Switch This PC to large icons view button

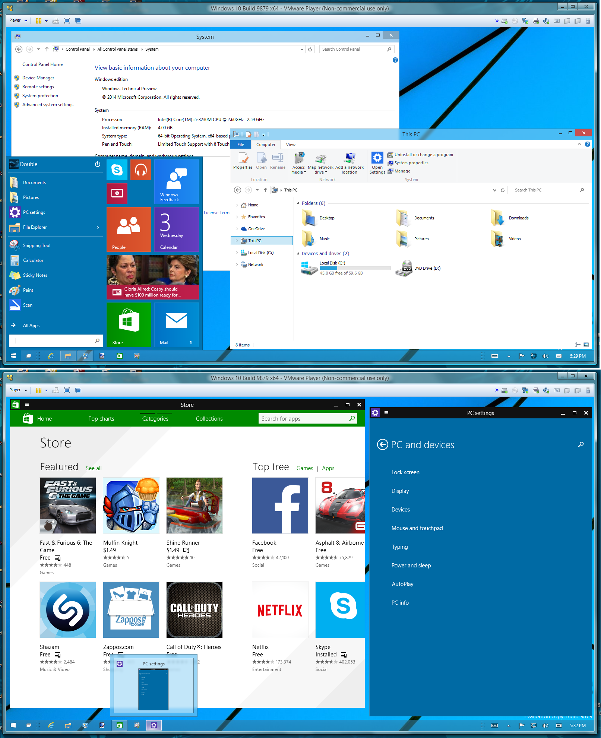tap(586, 345)
